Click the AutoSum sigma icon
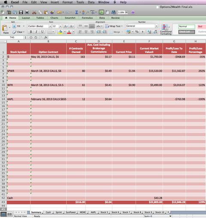Screen dimensions: 206x218 77,12
